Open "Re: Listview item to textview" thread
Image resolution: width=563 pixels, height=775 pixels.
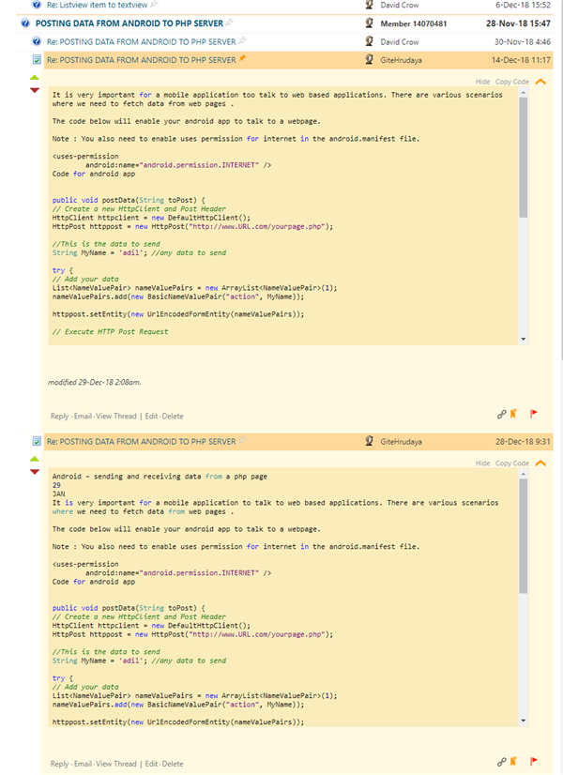click(97, 5)
